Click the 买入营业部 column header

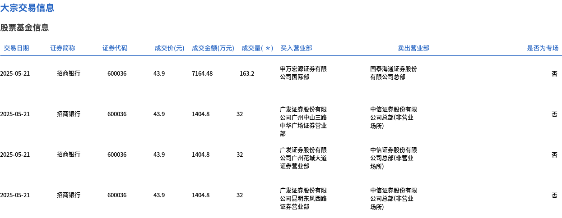[296, 48]
